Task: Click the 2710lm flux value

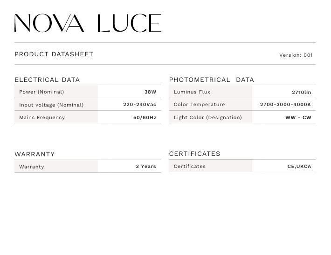Action: pyautogui.click(x=301, y=92)
